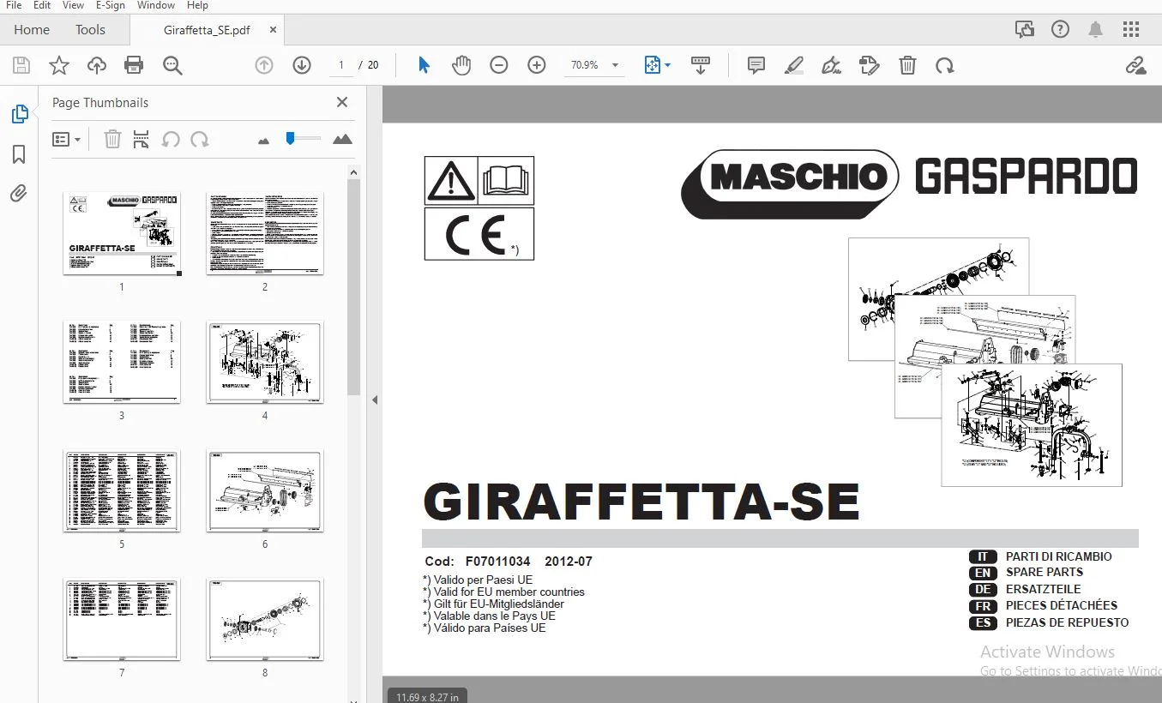Click the fit page scrolling icon
1162x703 pixels.
(652, 65)
